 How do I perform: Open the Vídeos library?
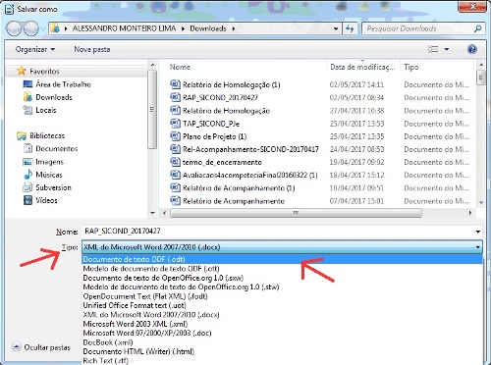[x=46, y=200]
